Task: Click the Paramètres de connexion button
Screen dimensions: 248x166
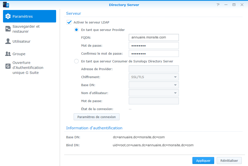Action: [x=96, y=117]
